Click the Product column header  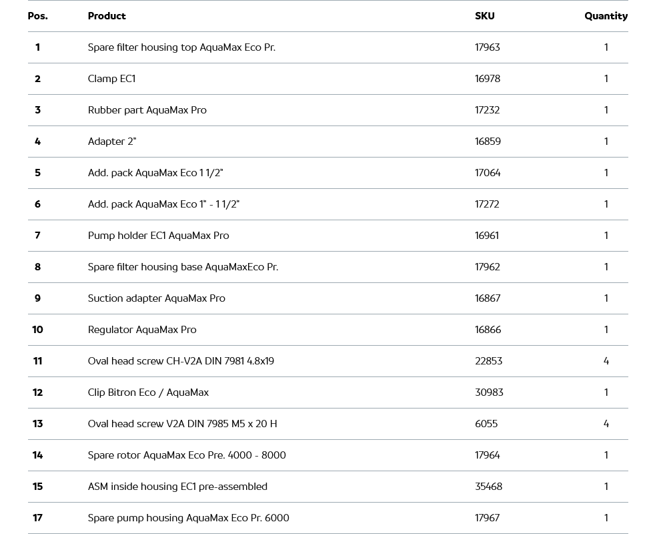tap(107, 16)
